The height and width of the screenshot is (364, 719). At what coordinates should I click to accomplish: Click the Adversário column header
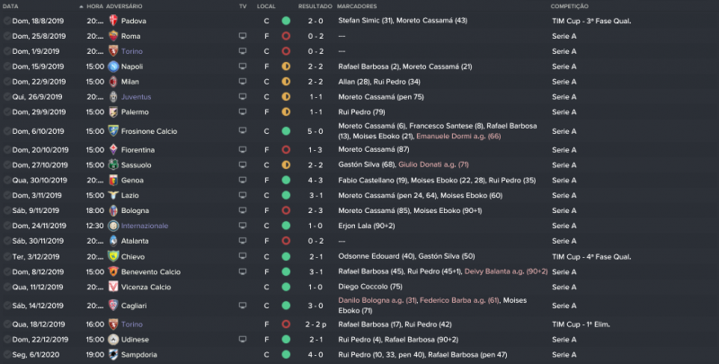124,6
